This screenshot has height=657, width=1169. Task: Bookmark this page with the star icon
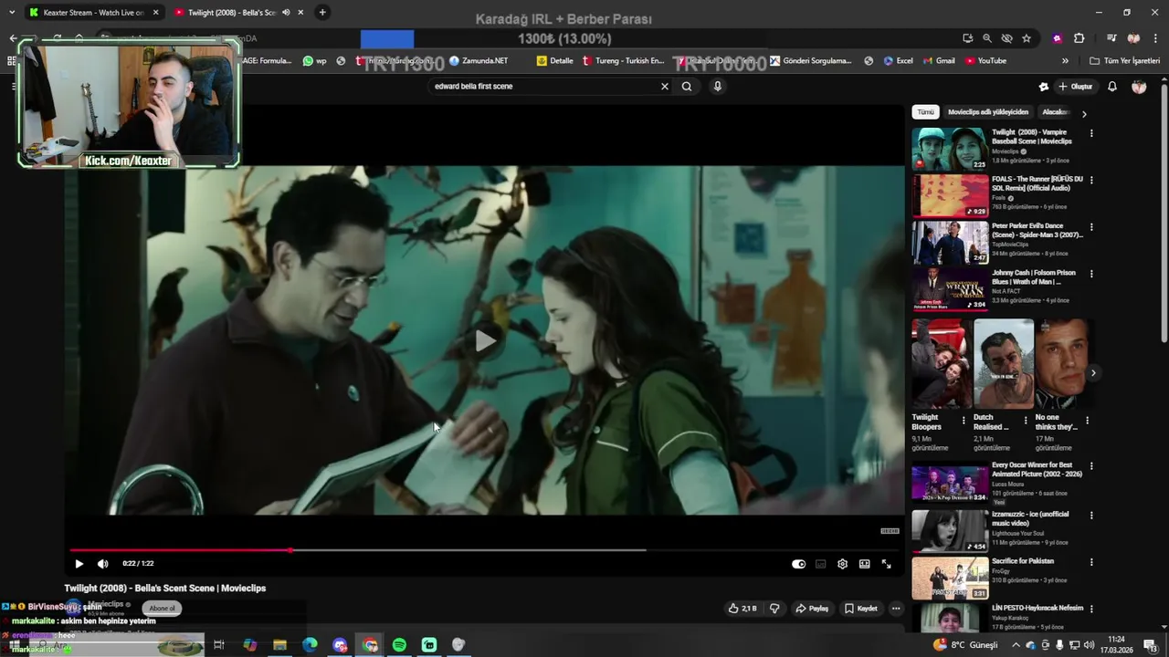pos(1027,38)
